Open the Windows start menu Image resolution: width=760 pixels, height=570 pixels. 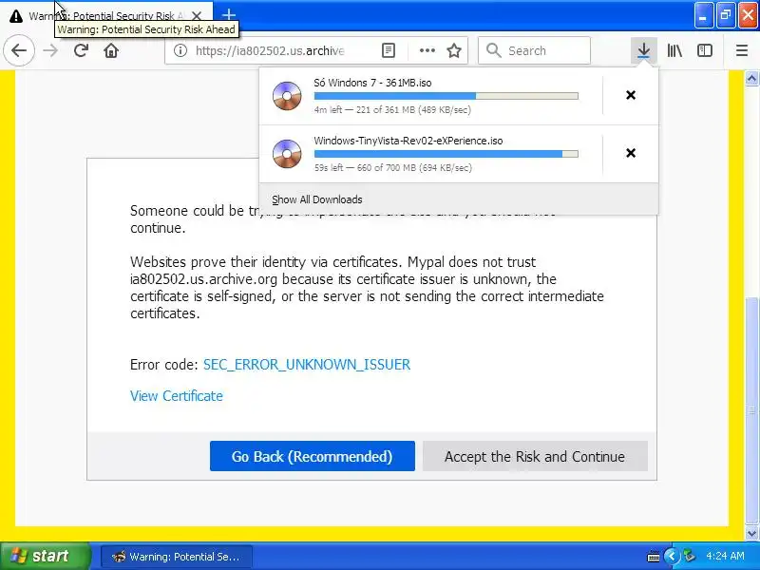click(45, 556)
